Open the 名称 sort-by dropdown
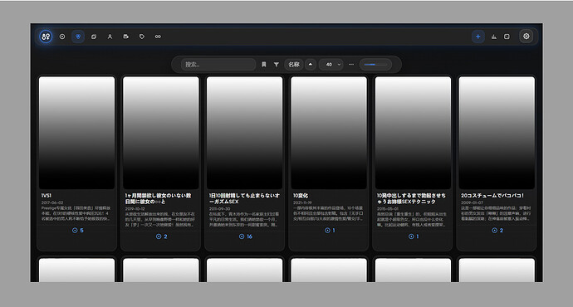Screen dimensions: 573x307 click(x=294, y=65)
